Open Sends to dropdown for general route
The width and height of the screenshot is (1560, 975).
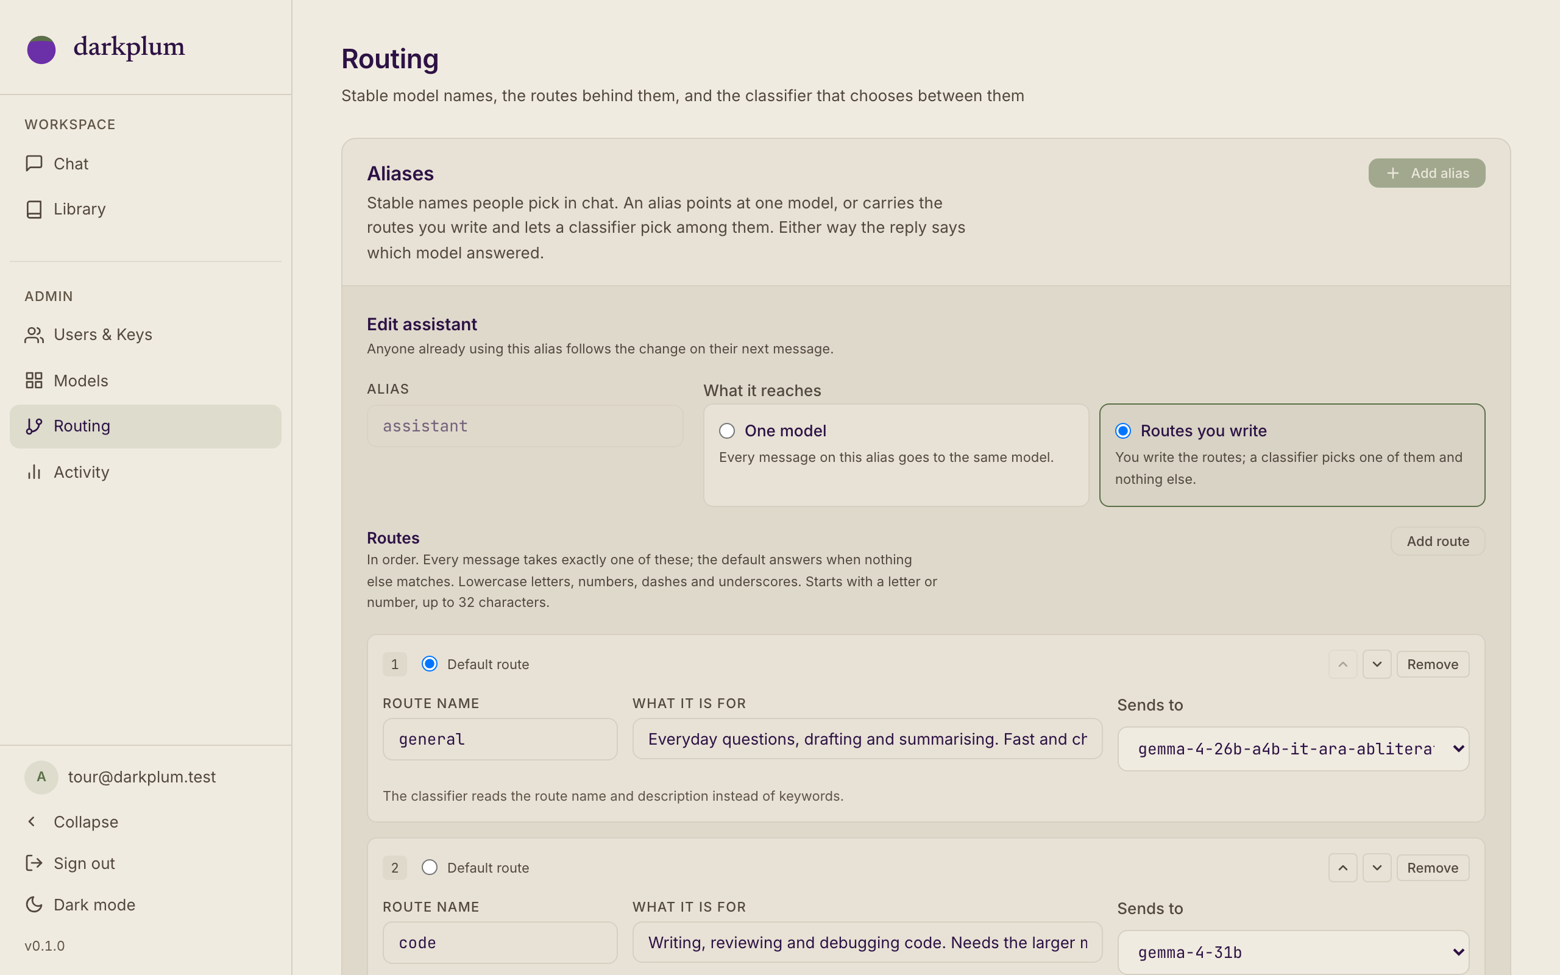click(1293, 749)
